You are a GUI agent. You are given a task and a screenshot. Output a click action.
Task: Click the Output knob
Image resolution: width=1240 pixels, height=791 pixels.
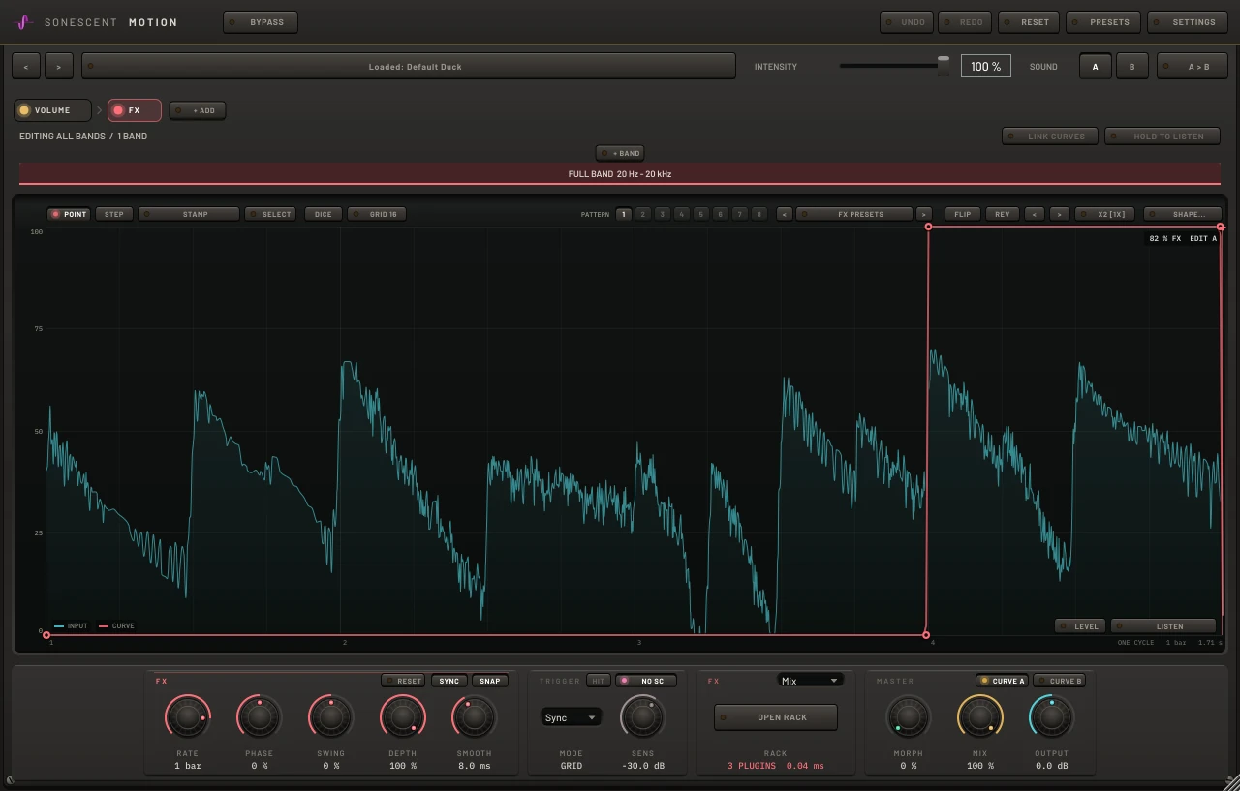click(x=1051, y=717)
